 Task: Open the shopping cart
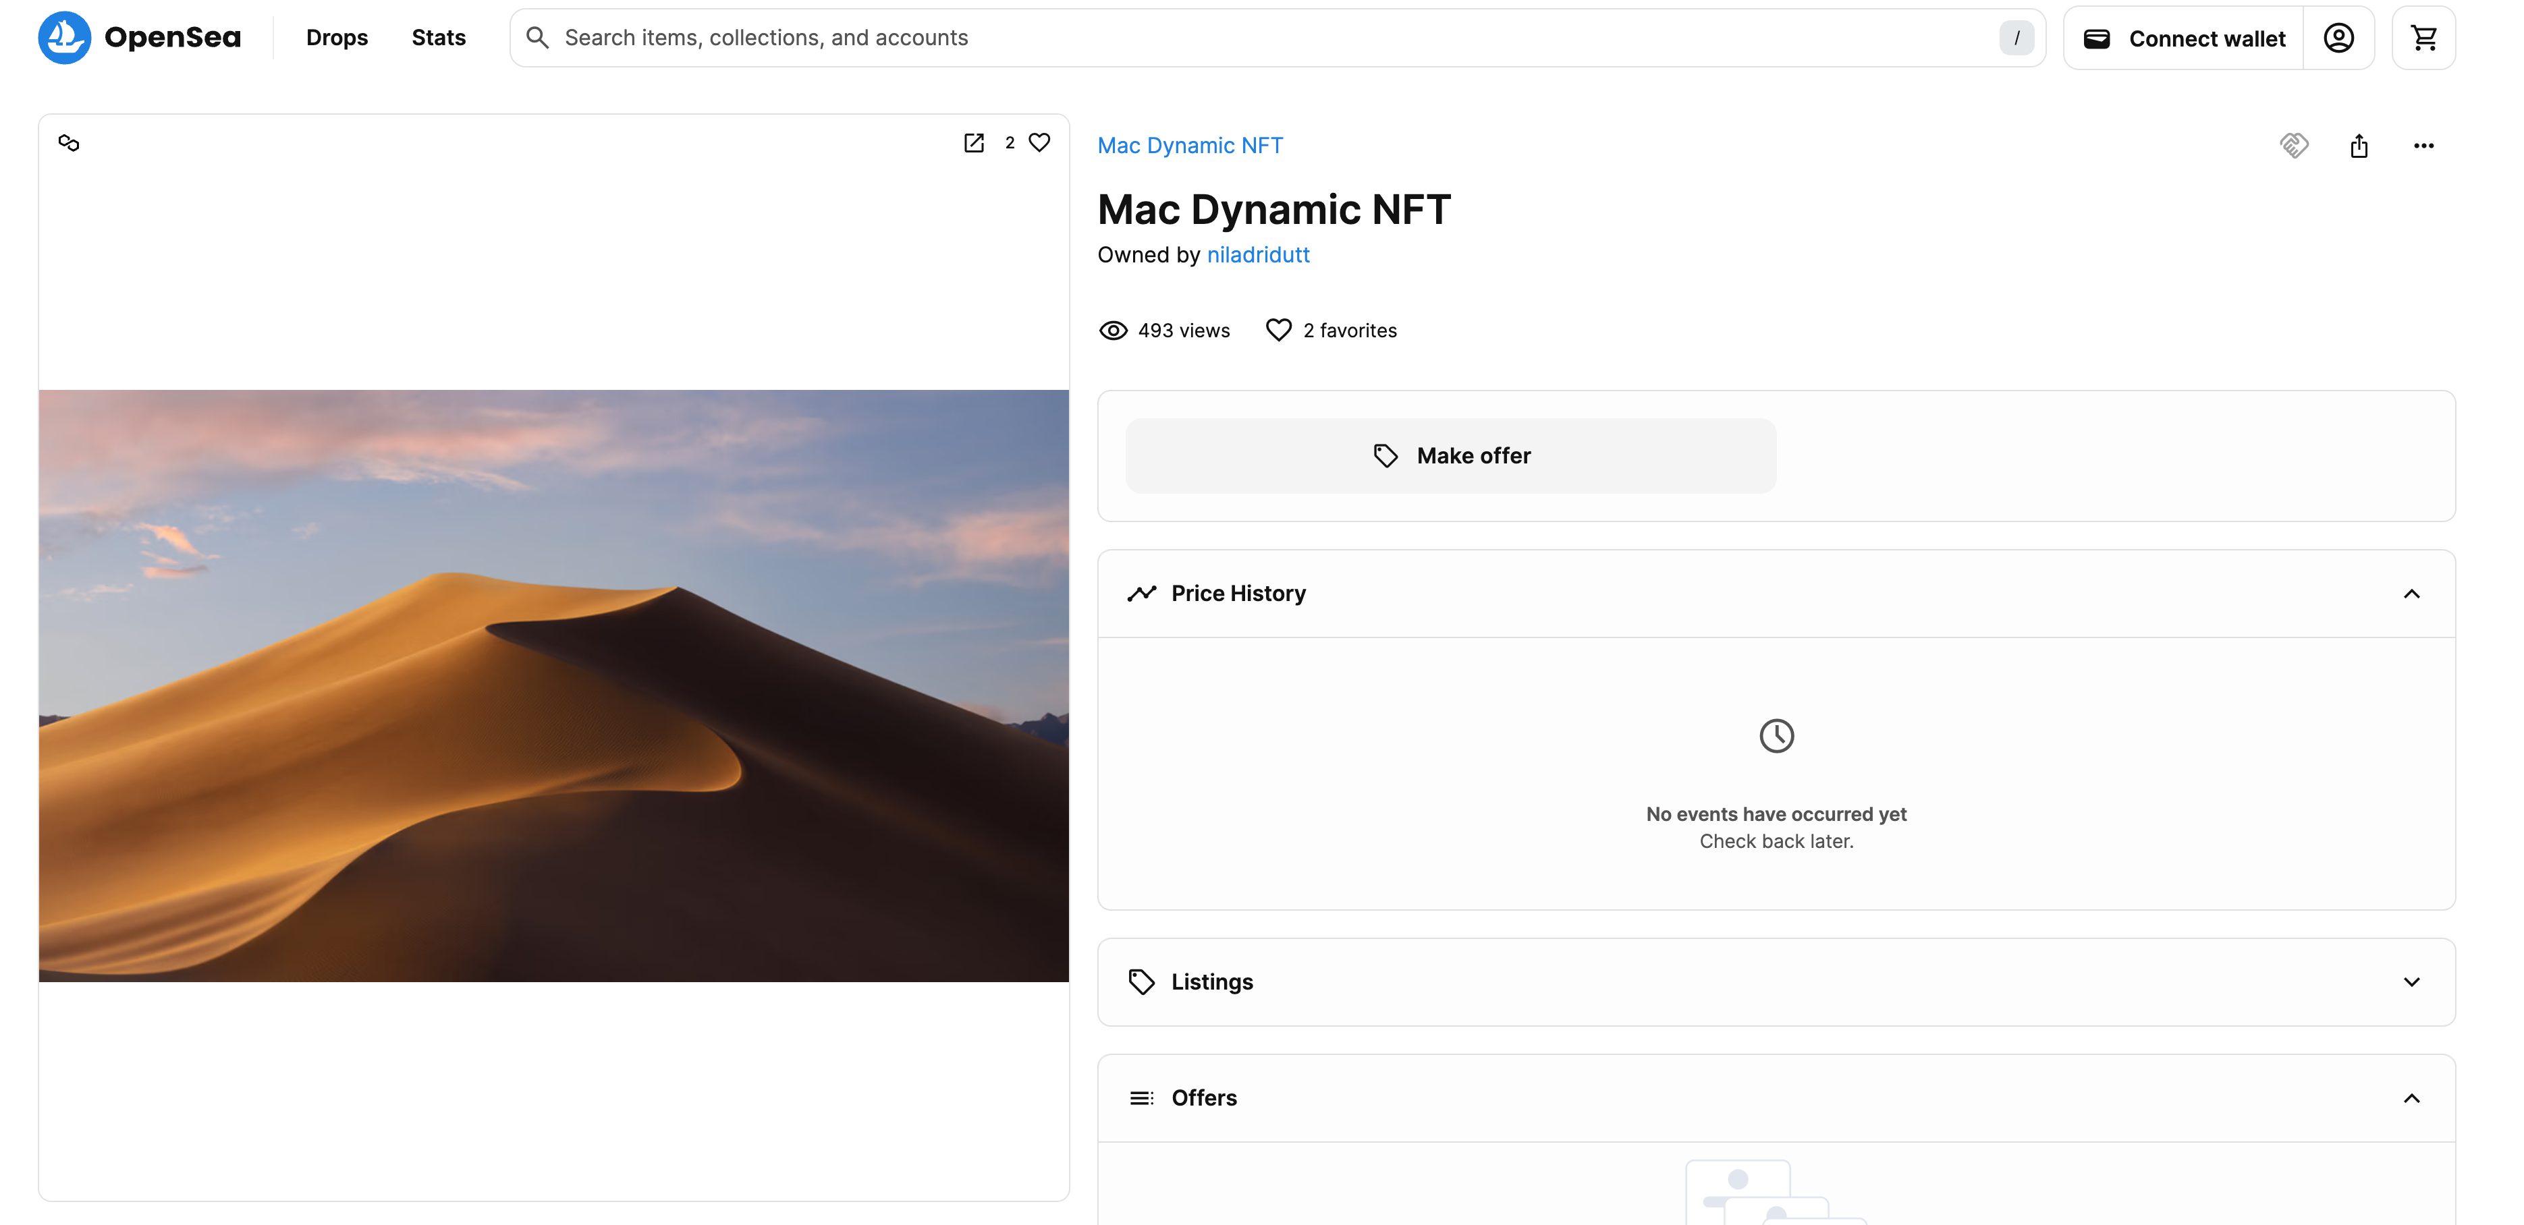[x=2424, y=38]
